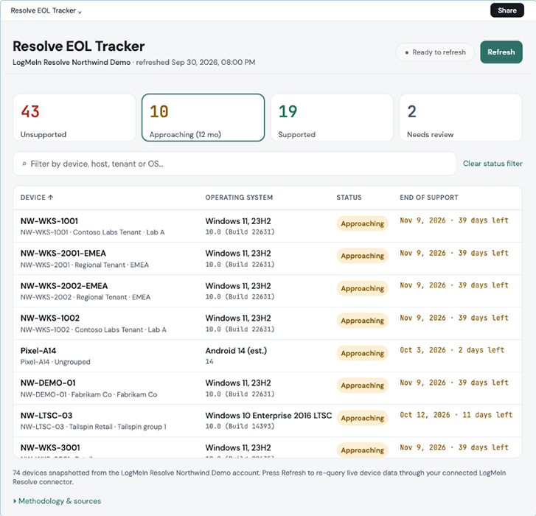
Task: Click Windows 10 Enterprise 2016 LTSC cell
Action: [x=268, y=416]
